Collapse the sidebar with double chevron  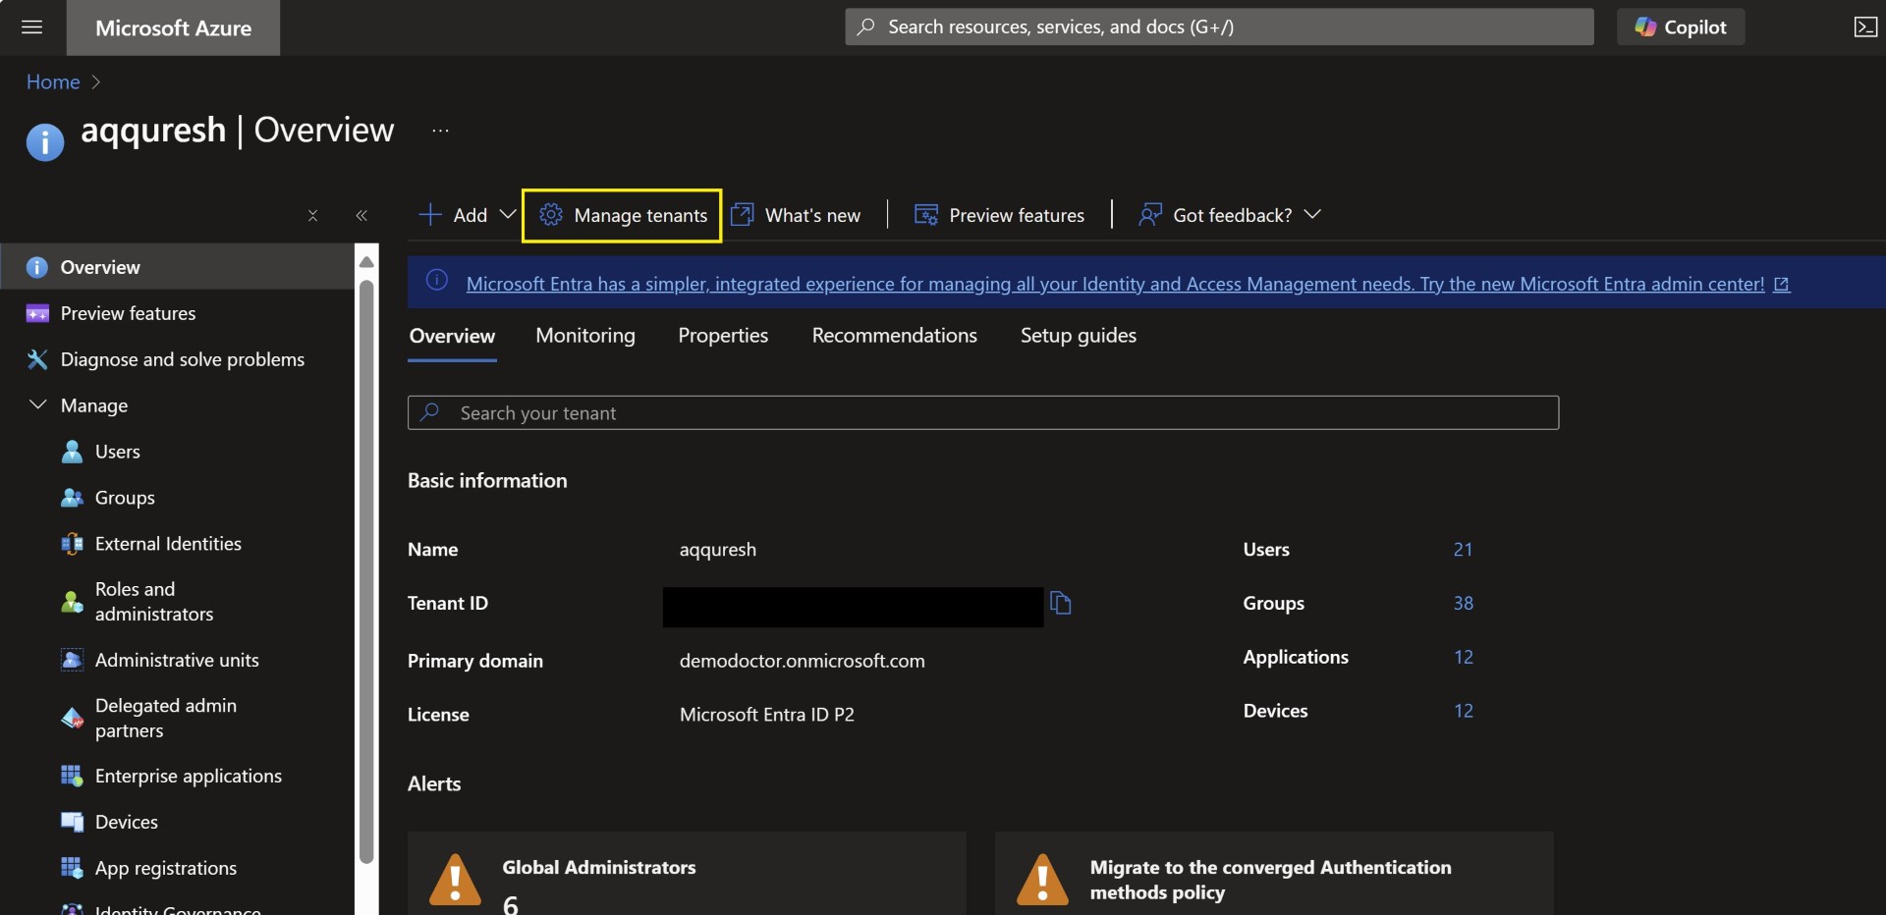[x=361, y=215]
